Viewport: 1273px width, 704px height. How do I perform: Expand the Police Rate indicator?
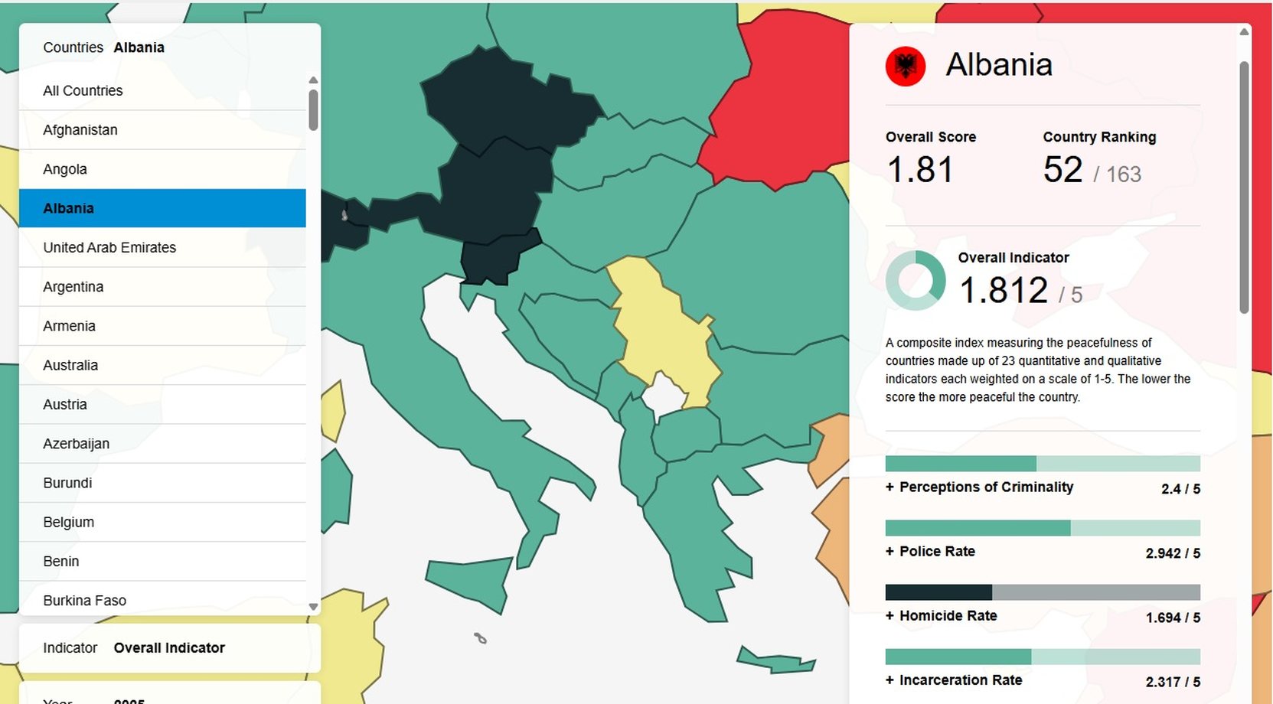pyautogui.click(x=930, y=552)
